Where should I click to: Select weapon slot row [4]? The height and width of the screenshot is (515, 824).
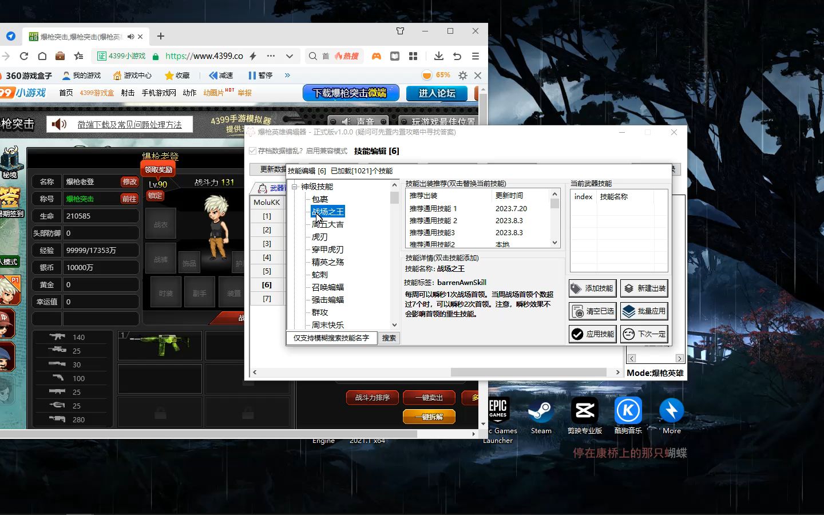(267, 257)
